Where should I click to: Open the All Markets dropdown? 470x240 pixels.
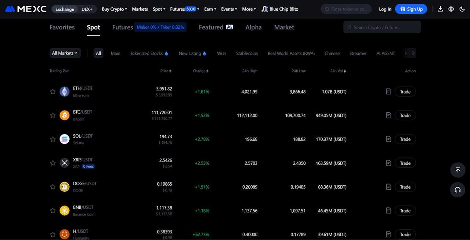[x=65, y=53]
